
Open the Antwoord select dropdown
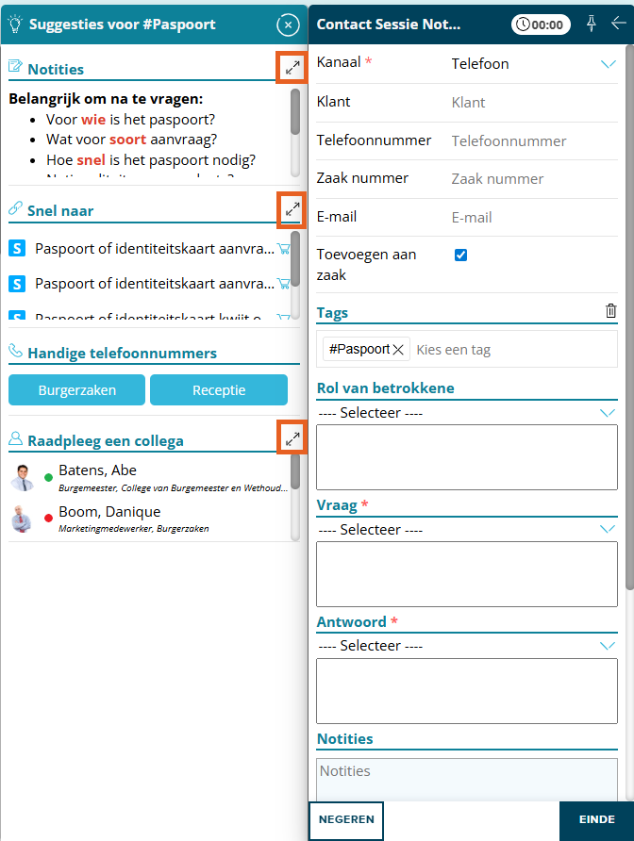pyautogui.click(x=467, y=646)
